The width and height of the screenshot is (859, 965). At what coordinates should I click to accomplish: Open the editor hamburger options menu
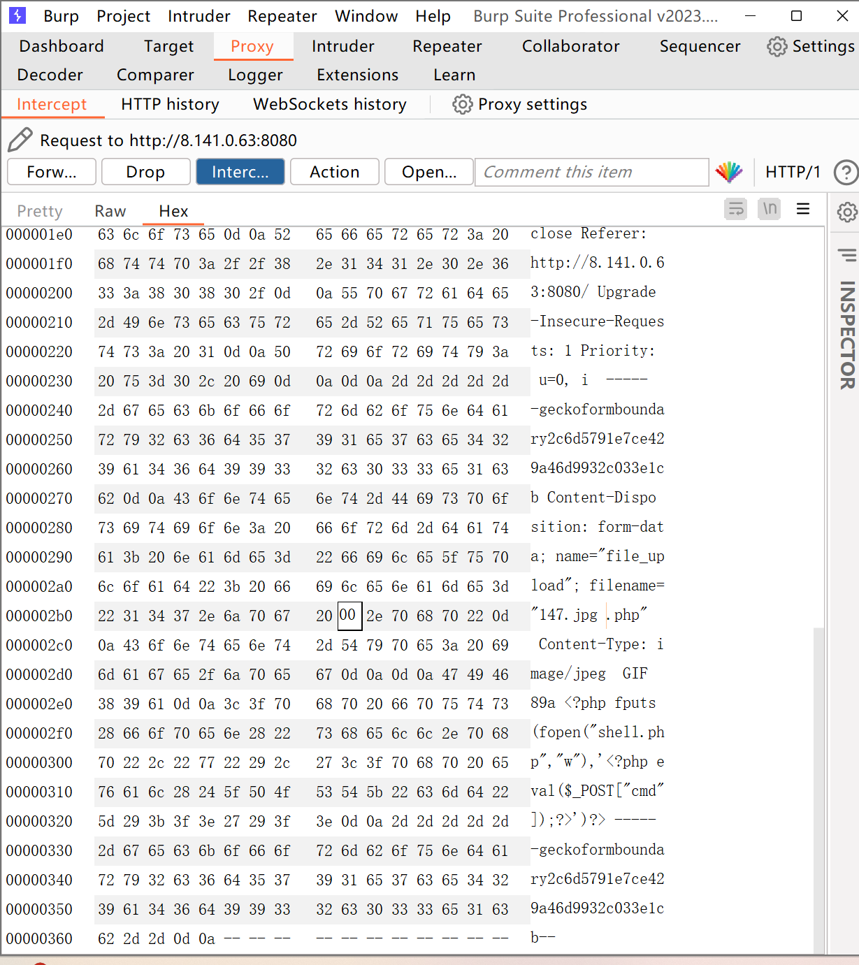click(803, 209)
